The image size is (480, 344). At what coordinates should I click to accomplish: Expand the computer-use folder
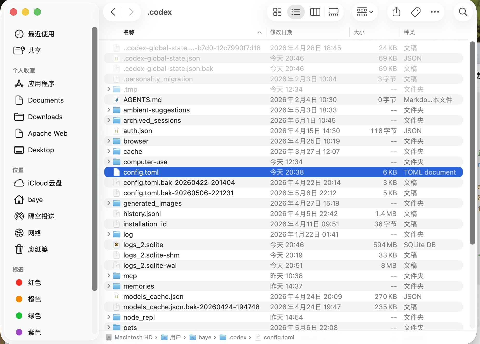tap(109, 162)
